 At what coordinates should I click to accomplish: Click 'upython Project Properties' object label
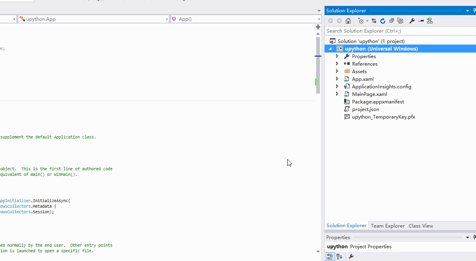click(x=359, y=246)
